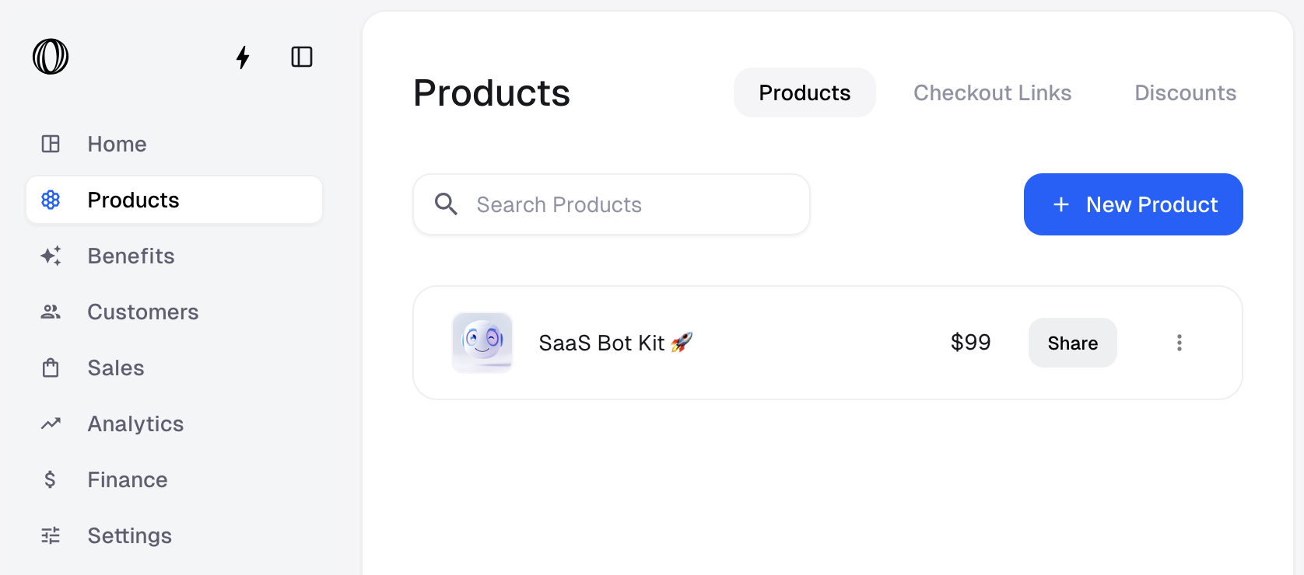Viewport: 1304px width, 575px height.
Task: Switch to the Discounts tab
Action: [x=1185, y=92]
